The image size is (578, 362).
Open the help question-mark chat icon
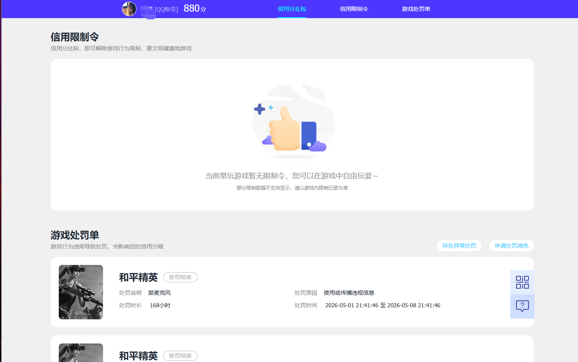pos(522,306)
